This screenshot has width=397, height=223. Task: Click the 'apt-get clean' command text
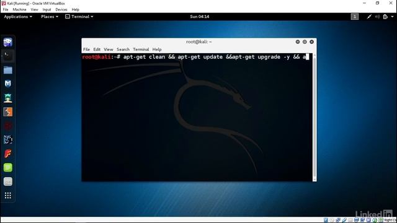(144, 57)
